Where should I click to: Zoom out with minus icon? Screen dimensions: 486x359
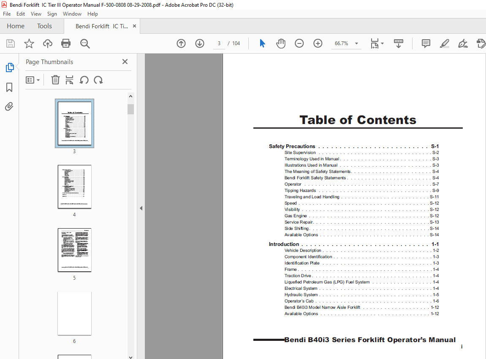pos(299,43)
